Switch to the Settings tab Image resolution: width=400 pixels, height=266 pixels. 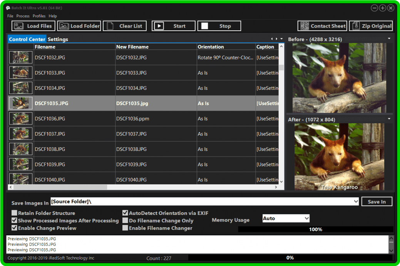pos(58,39)
